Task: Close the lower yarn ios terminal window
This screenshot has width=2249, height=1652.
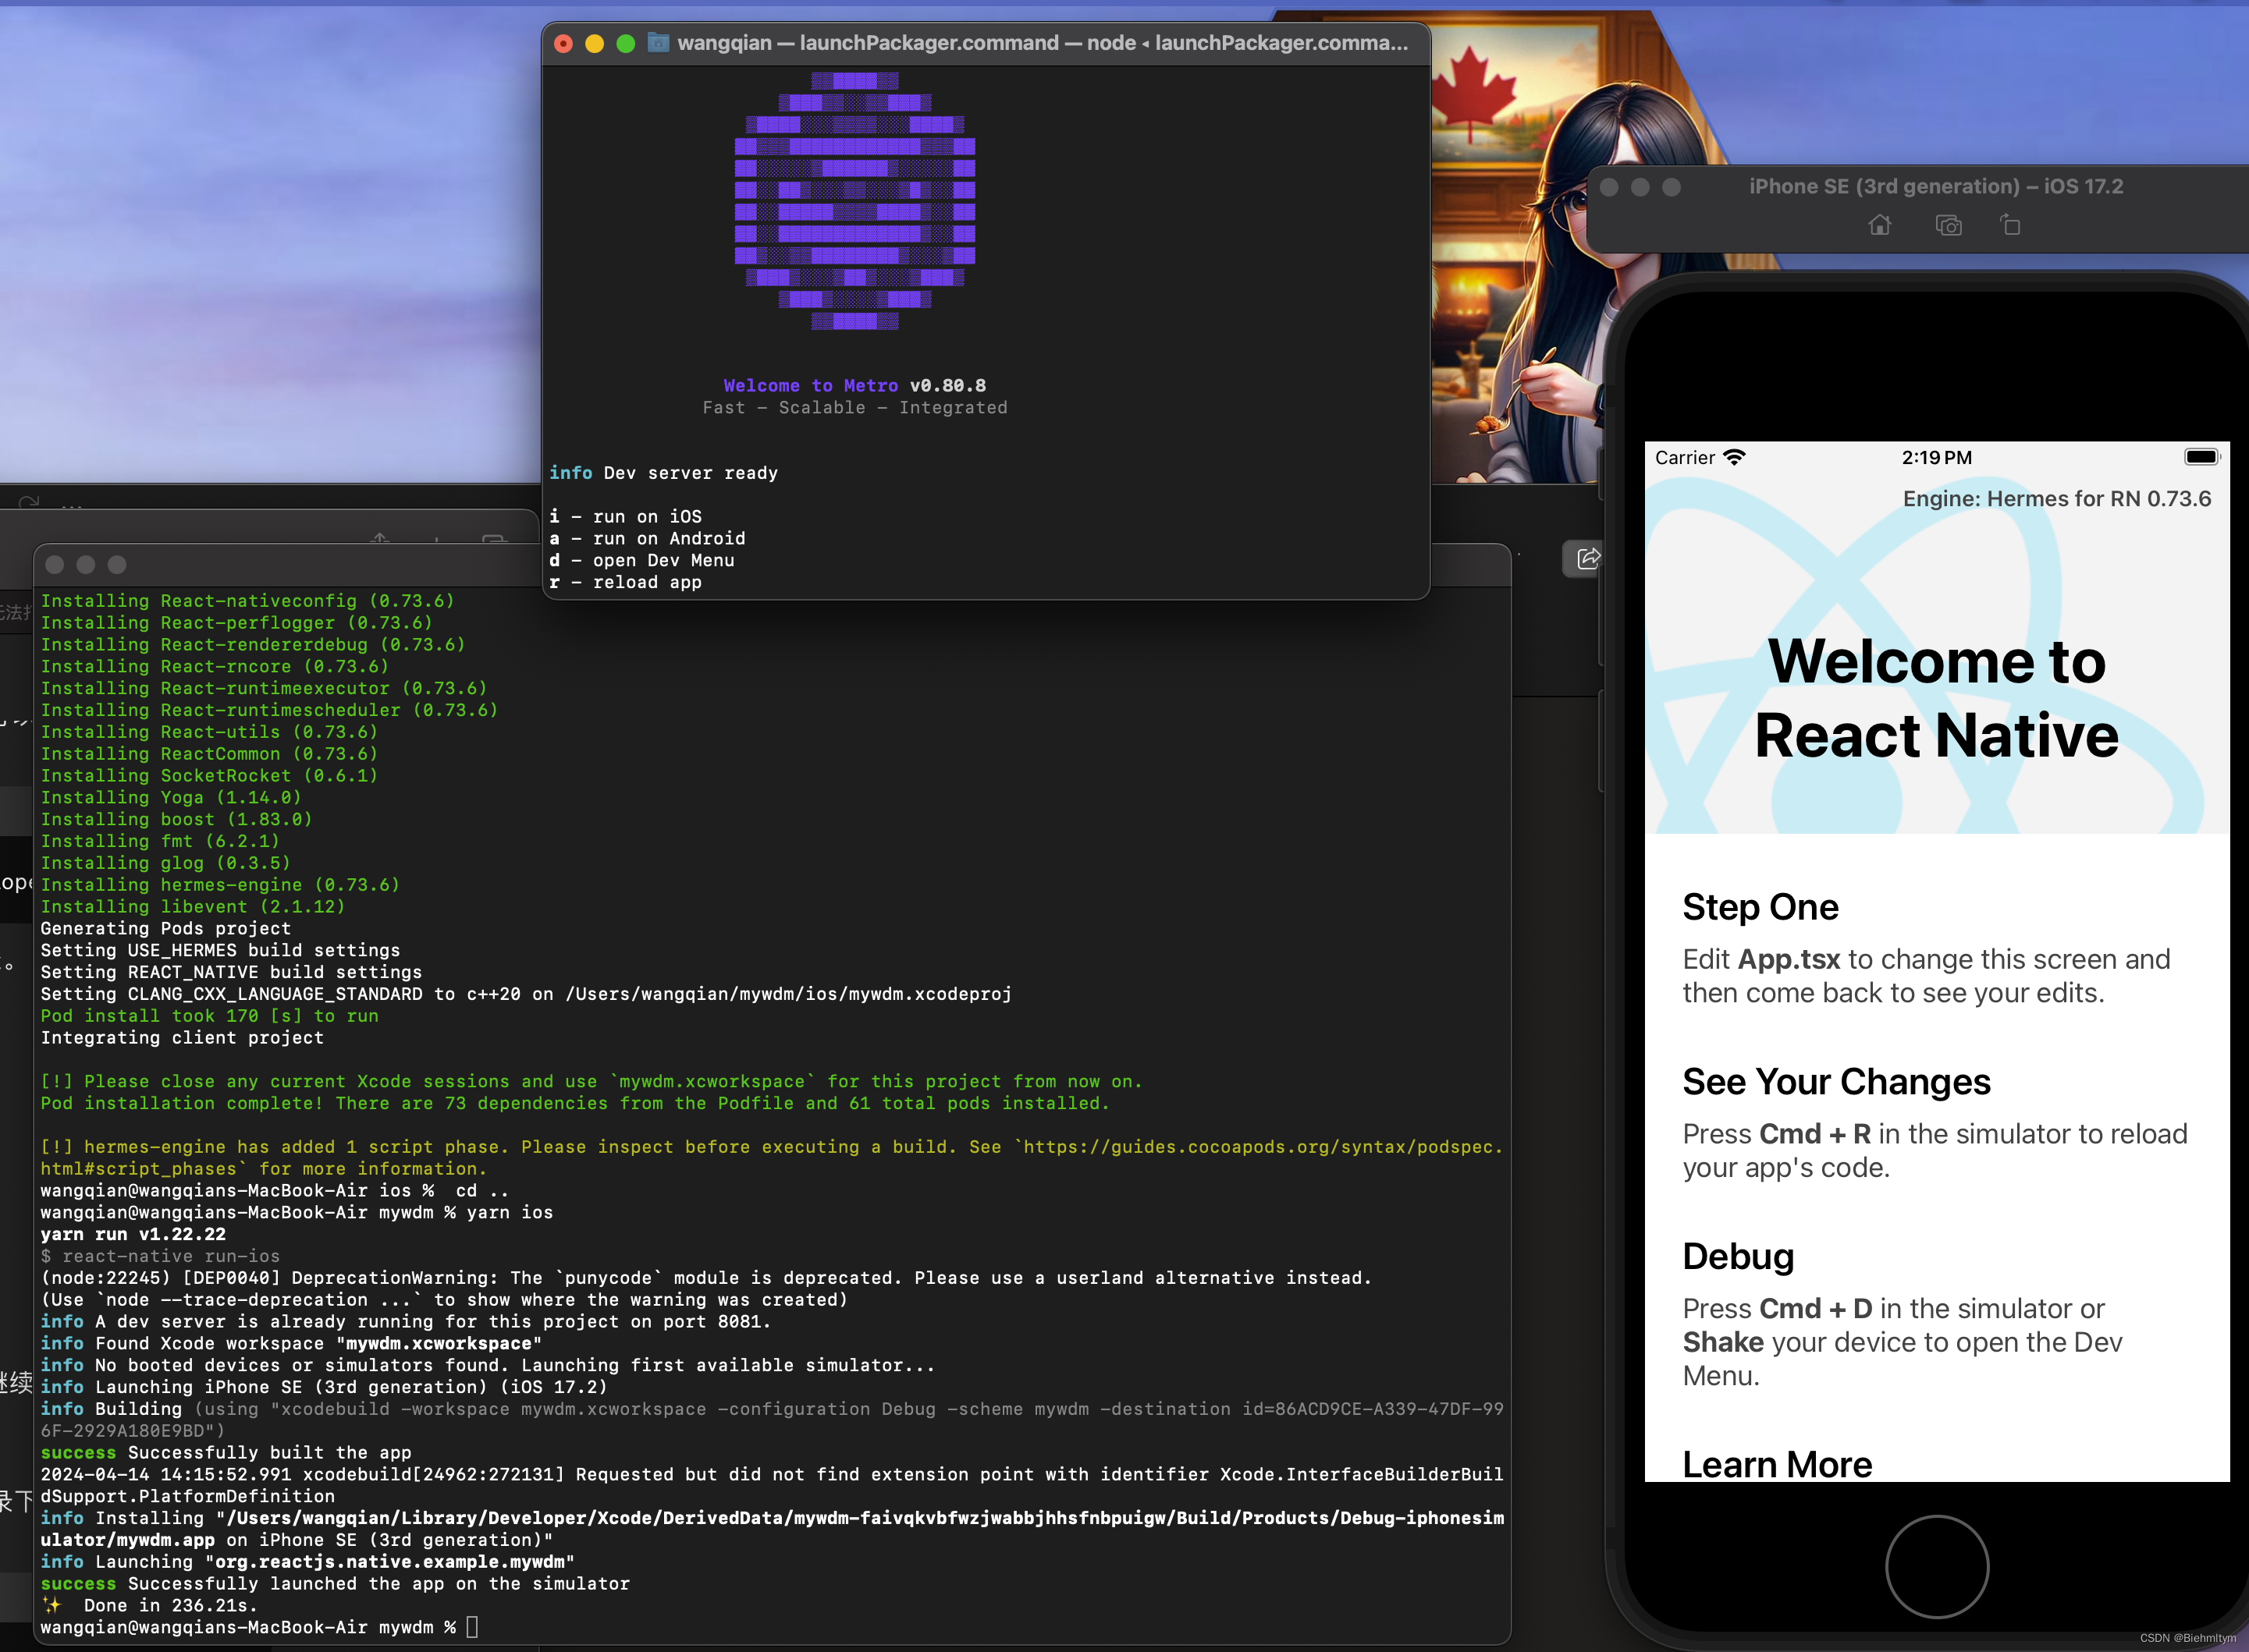Action: point(55,564)
